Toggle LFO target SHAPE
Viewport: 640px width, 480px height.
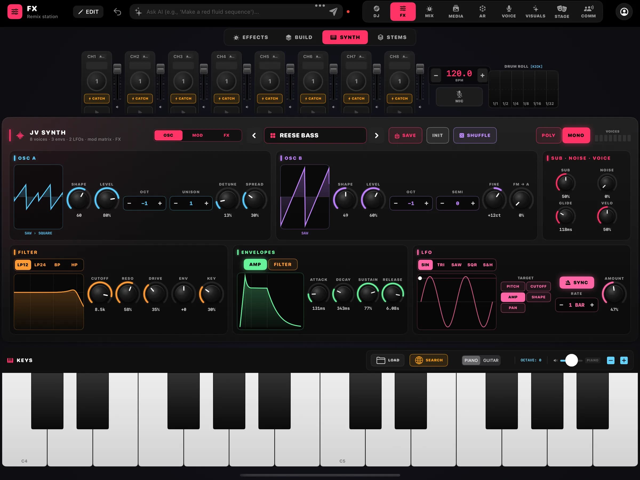coord(538,297)
